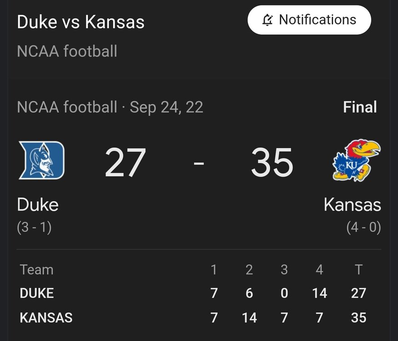398x341 pixels.
Task: Click Duke's large score of 27
Action: [125, 163]
